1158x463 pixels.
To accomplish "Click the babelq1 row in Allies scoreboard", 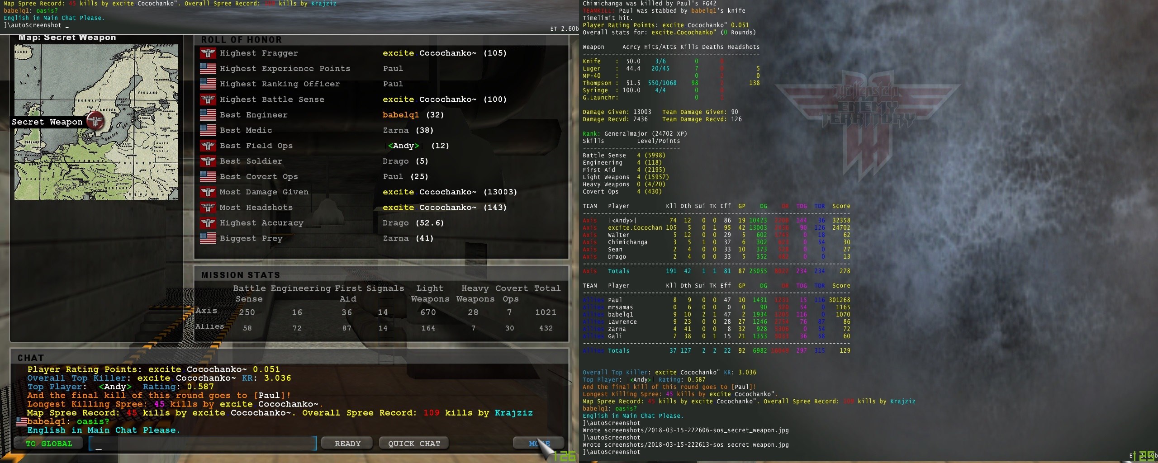I will tap(717, 315).
